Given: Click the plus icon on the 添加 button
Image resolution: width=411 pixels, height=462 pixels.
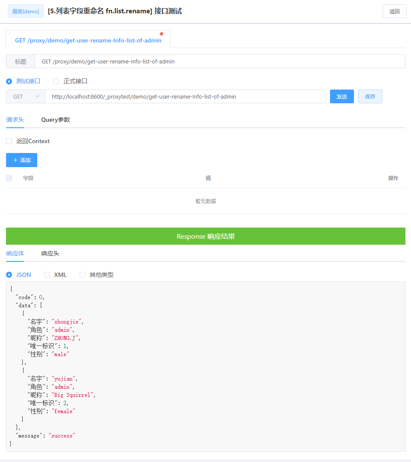Looking at the screenshot, I should [x=15, y=160].
